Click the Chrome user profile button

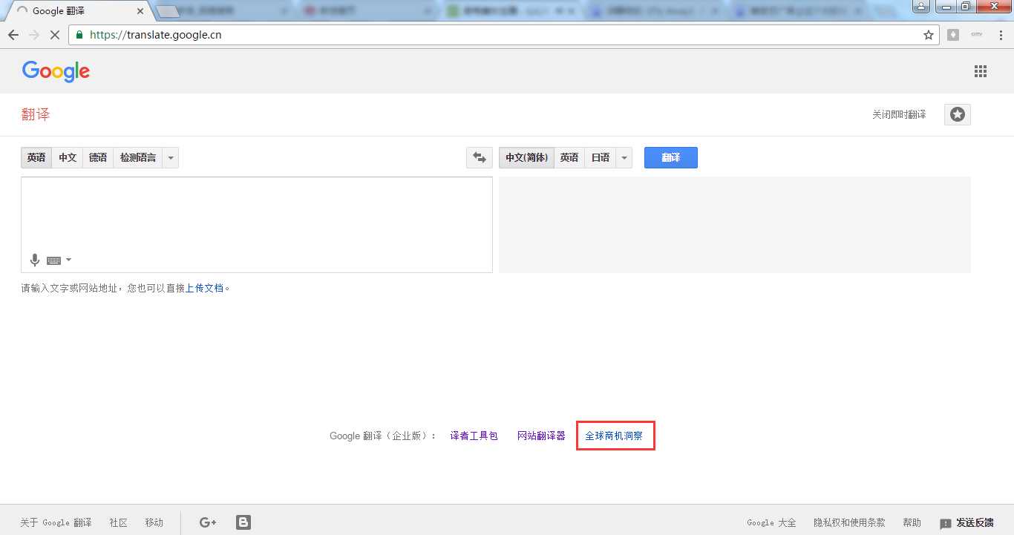(921, 6)
